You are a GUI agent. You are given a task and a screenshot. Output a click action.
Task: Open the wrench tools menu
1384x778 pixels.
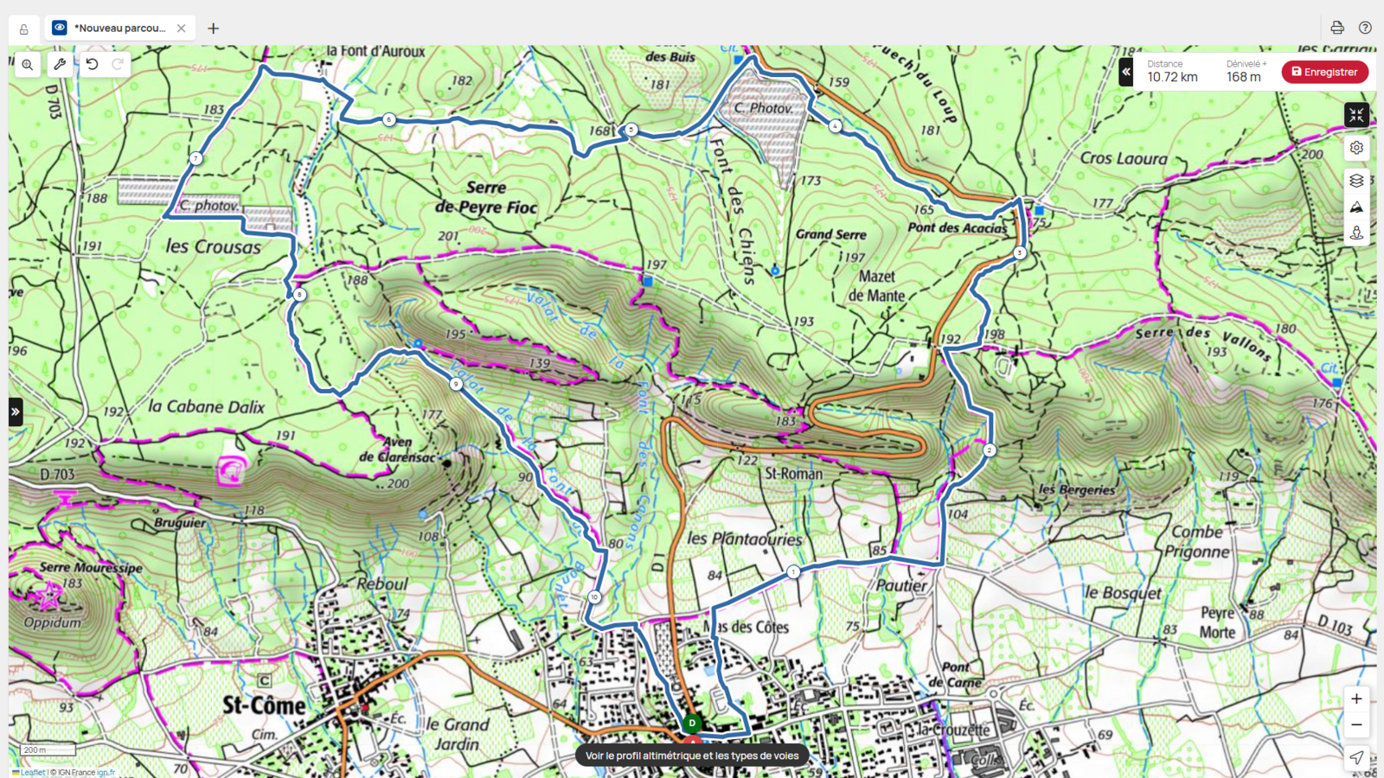[x=60, y=64]
